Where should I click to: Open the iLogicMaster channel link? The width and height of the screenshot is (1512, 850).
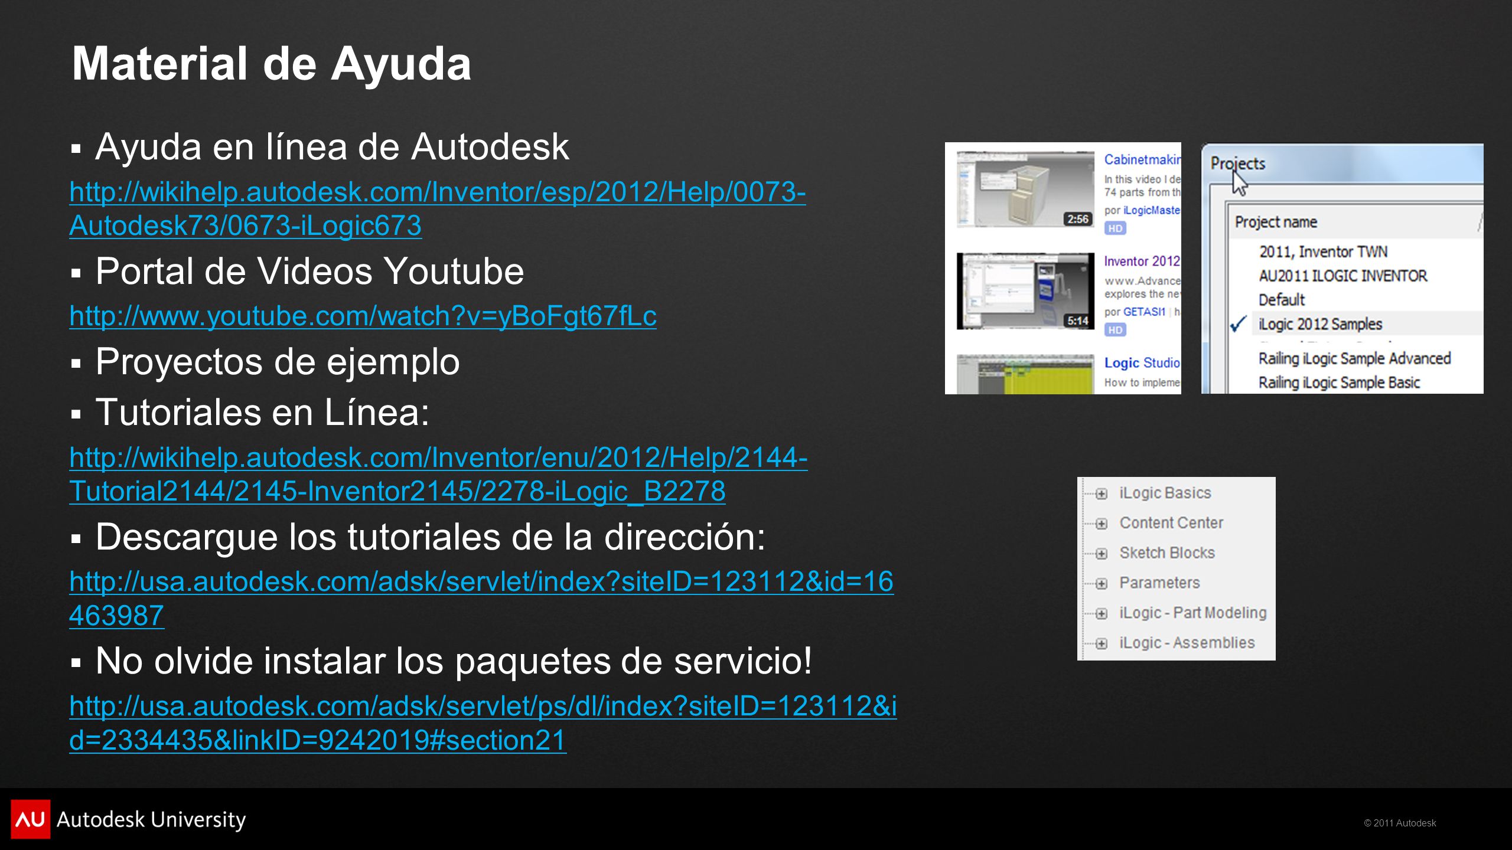tap(1152, 210)
